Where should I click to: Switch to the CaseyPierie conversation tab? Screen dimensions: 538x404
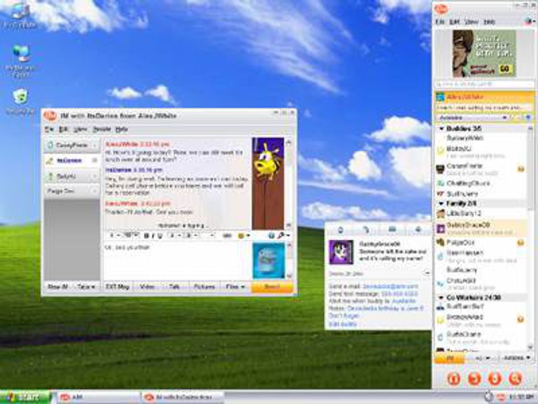(x=71, y=146)
